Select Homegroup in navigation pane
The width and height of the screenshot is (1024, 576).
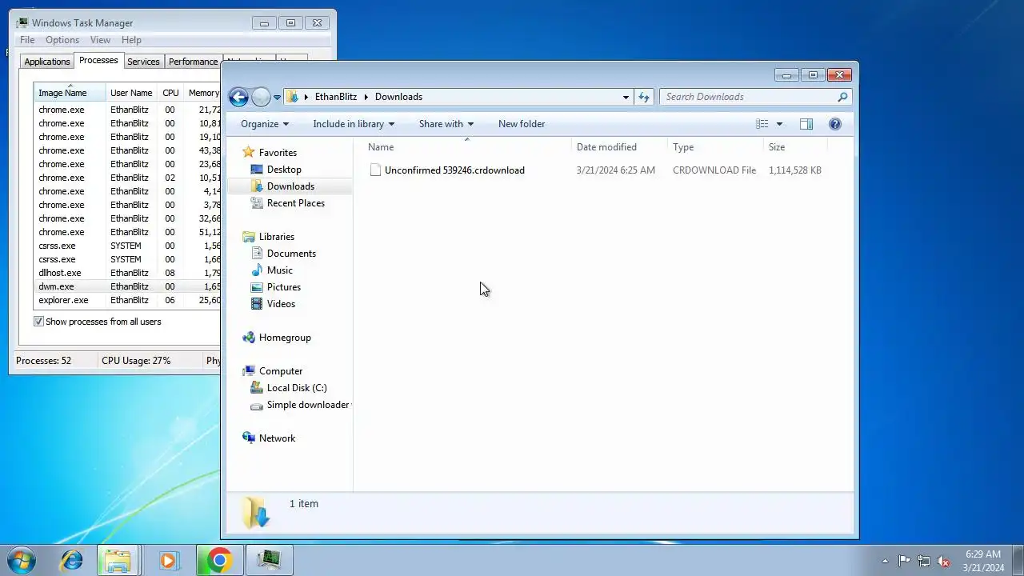click(285, 338)
